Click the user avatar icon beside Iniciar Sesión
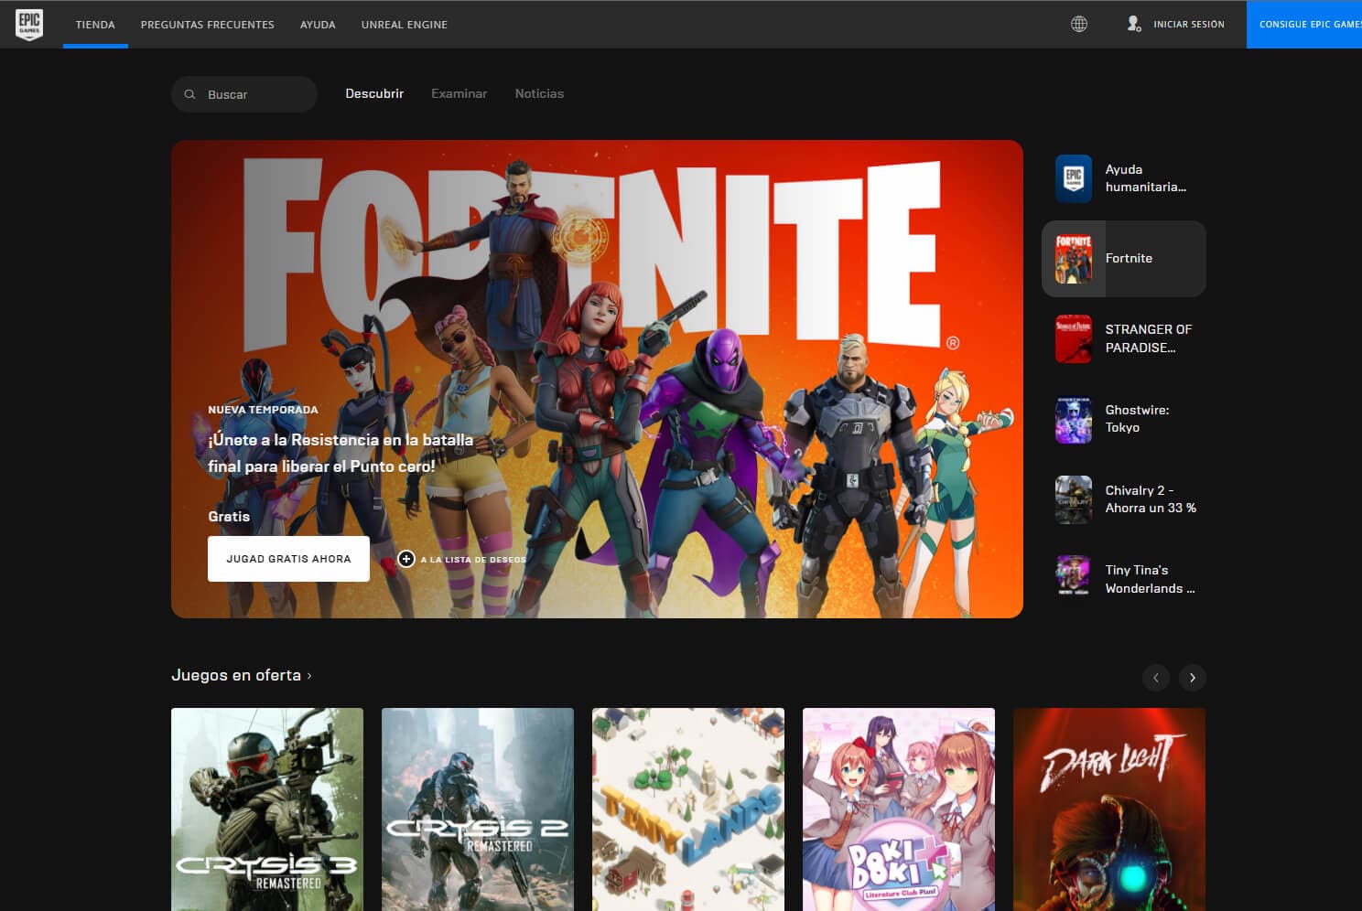The width and height of the screenshot is (1362, 911). [1133, 24]
